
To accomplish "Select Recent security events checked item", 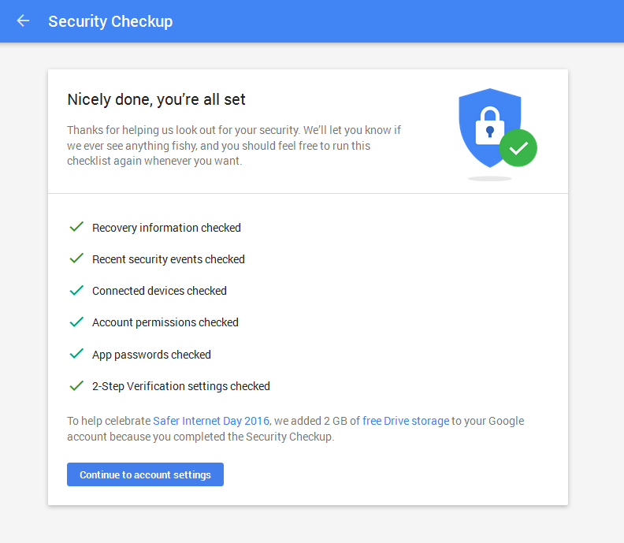I will click(168, 259).
